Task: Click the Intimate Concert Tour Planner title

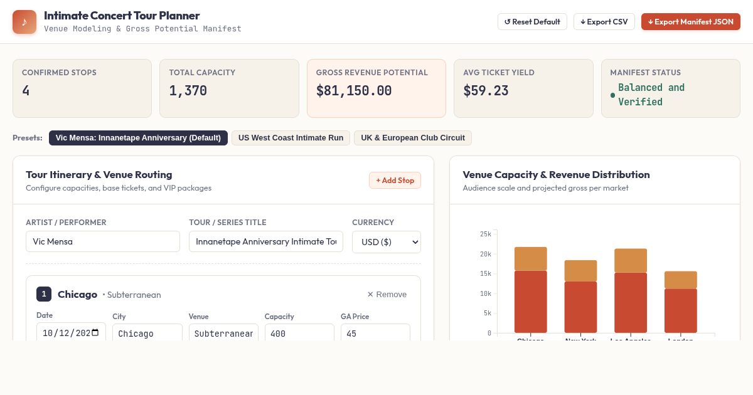Action: (x=122, y=16)
